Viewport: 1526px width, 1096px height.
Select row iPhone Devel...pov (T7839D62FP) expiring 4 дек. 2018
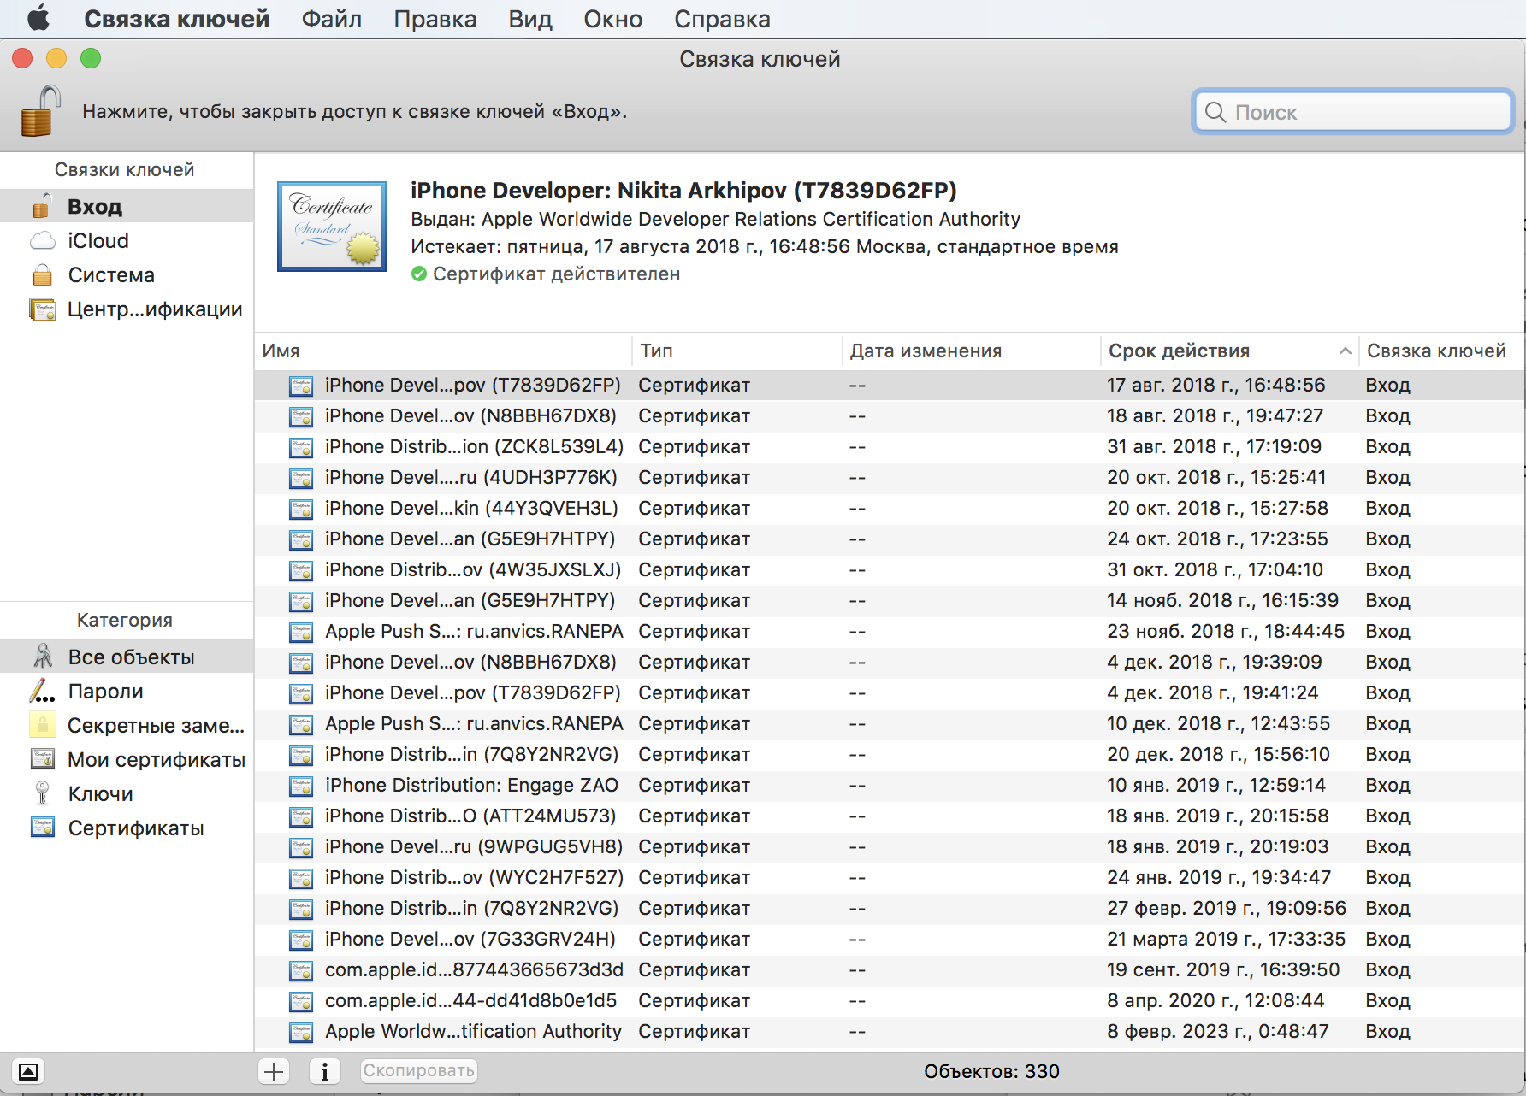tap(890, 692)
